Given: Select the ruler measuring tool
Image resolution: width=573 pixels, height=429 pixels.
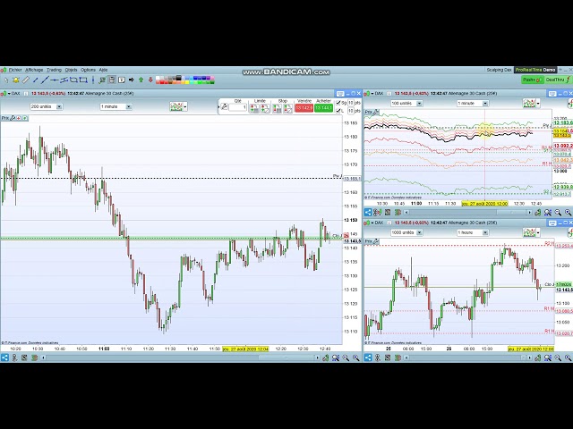Looking at the screenshot, I should pyautogui.click(x=25, y=80).
